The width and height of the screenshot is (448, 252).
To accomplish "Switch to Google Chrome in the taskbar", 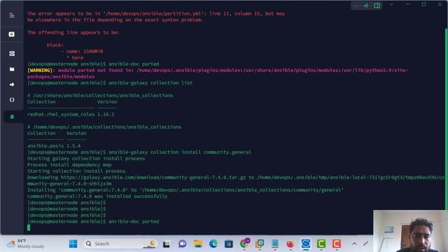I will click(x=244, y=244).
